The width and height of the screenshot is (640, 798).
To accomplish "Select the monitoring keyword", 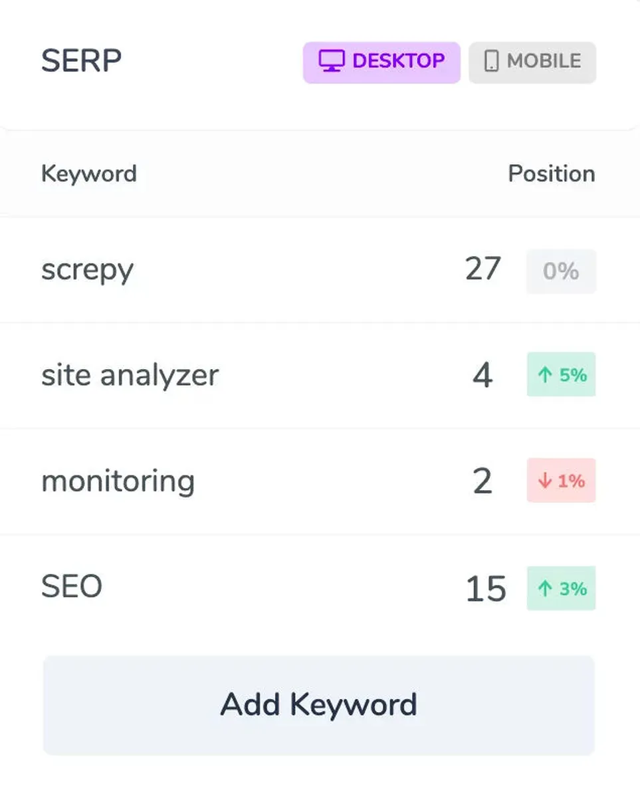I will tap(118, 481).
